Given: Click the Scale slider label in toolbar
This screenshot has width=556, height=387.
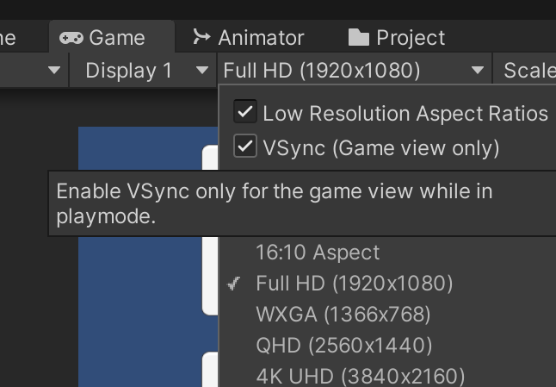Looking at the screenshot, I should point(530,70).
